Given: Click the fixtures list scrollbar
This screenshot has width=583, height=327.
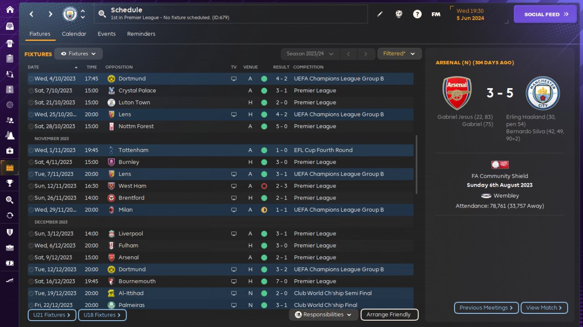Looking at the screenshot, I should coord(416,163).
